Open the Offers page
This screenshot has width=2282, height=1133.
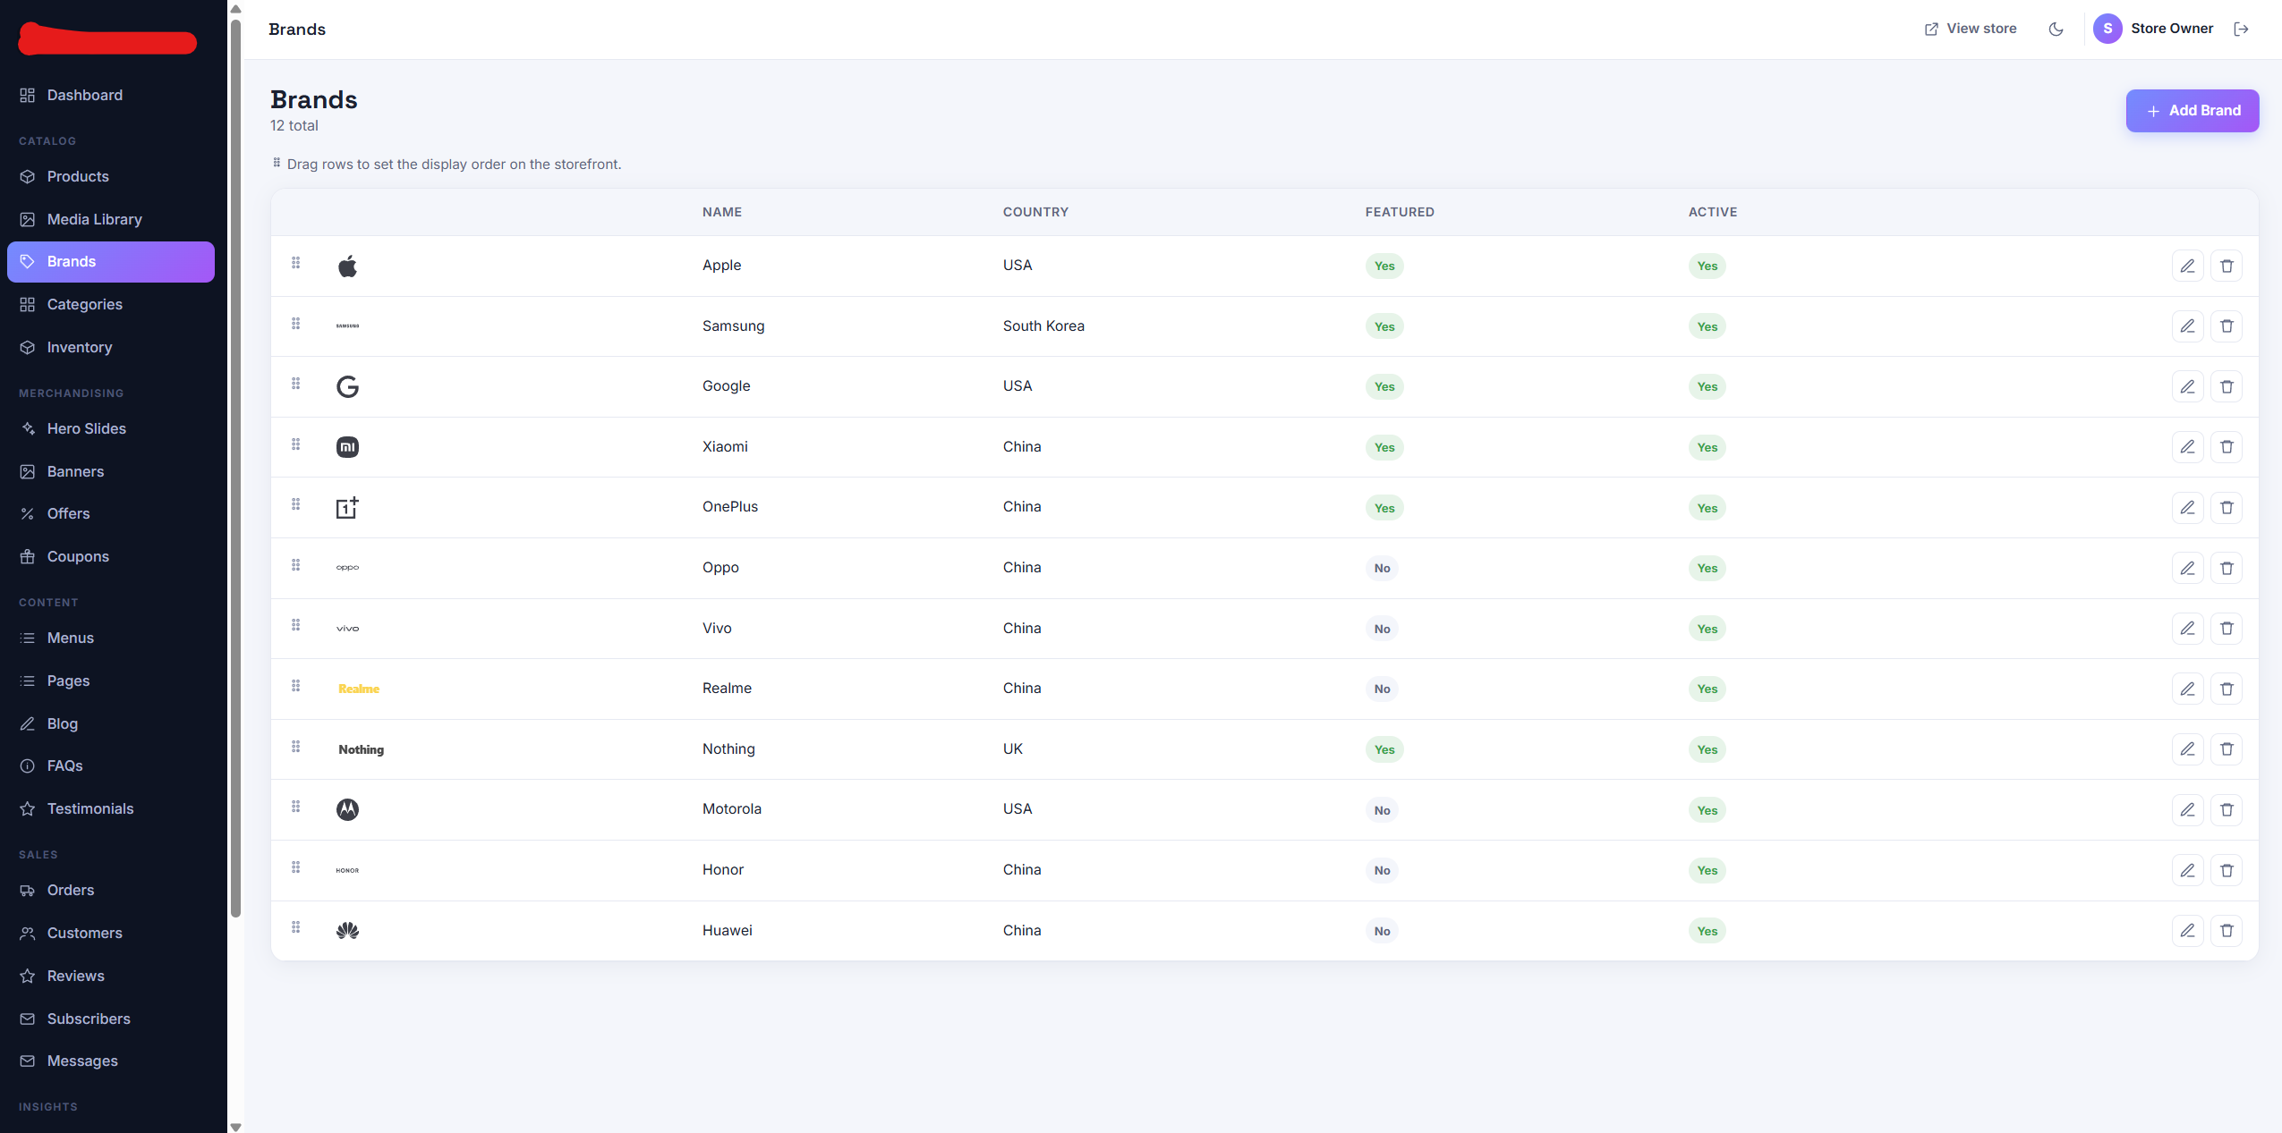111,514
